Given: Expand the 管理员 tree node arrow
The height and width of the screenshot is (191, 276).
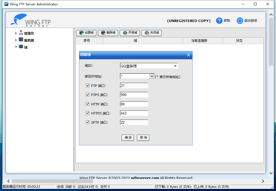Looking at the screenshot, I should pyautogui.click(x=16, y=33).
